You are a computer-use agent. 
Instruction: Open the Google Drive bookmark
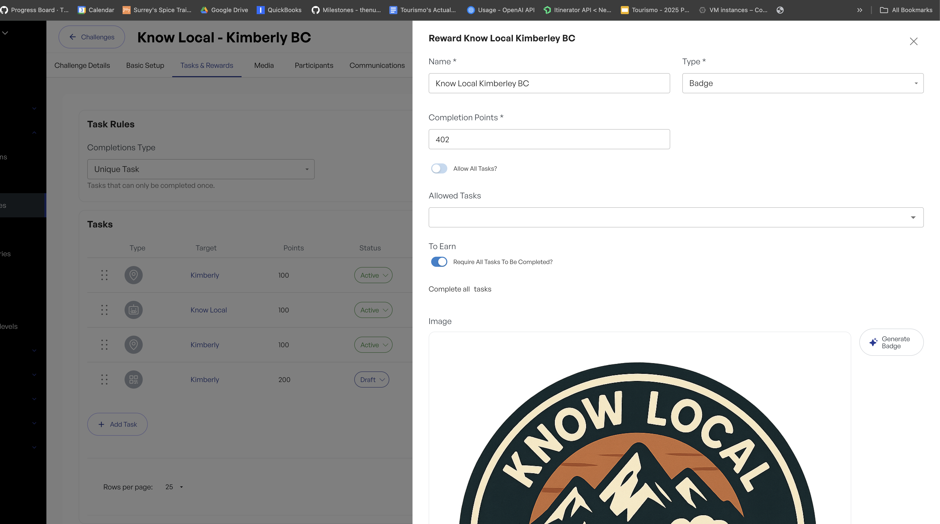pos(224,10)
